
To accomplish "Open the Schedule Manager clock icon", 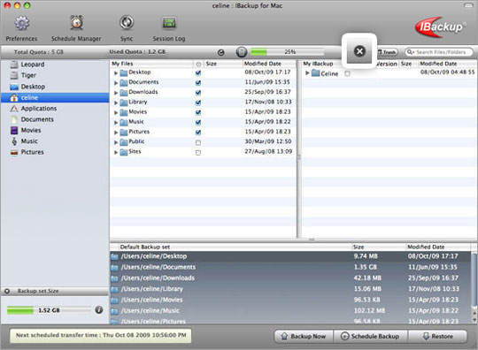I will pos(76,22).
